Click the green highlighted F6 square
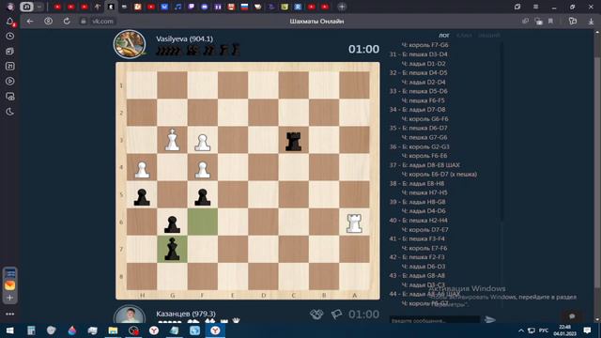The width and height of the screenshot is (601, 338). tap(203, 222)
